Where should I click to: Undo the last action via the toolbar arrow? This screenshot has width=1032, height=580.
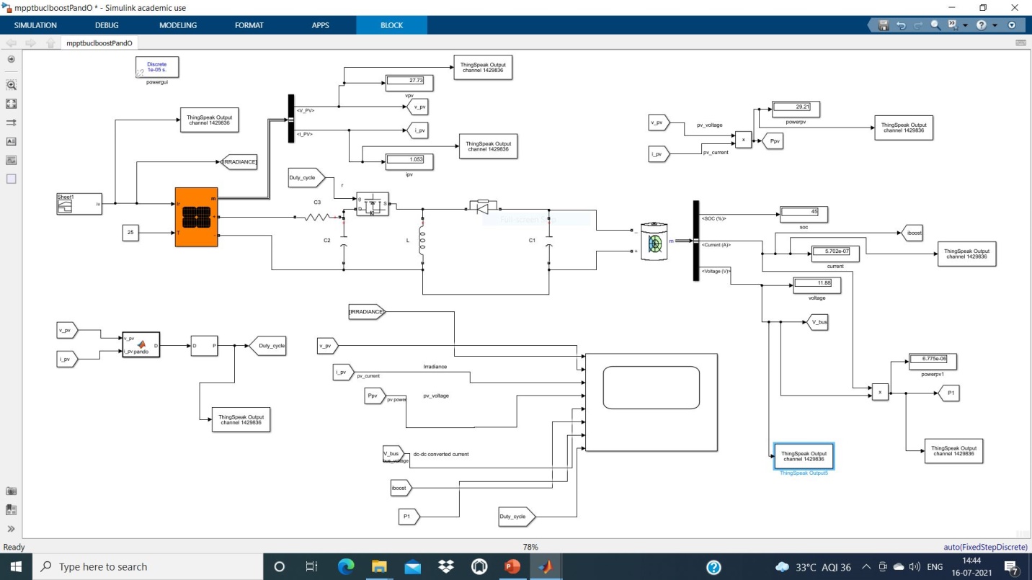901,25
